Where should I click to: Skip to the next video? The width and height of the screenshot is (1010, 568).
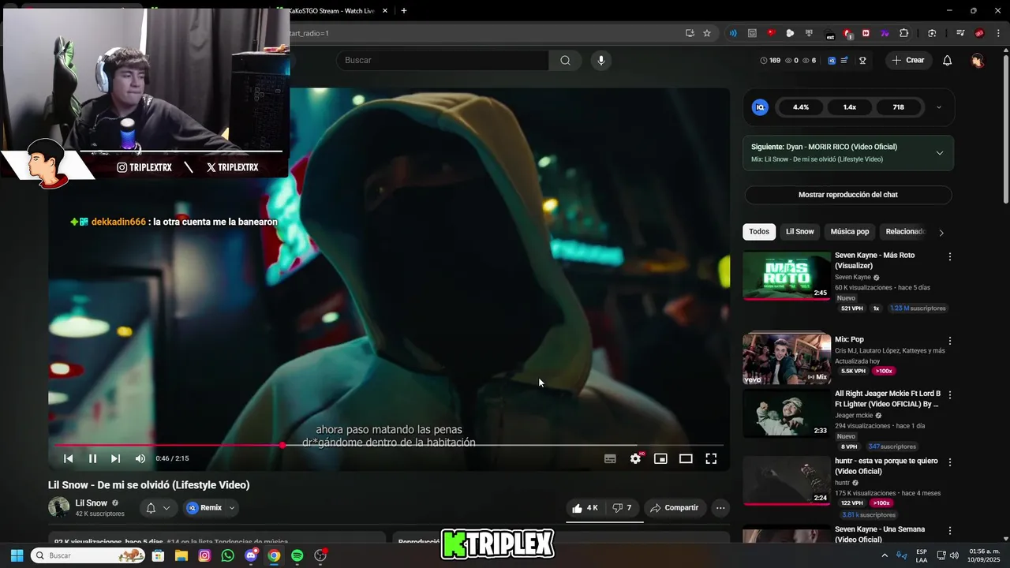pyautogui.click(x=115, y=458)
